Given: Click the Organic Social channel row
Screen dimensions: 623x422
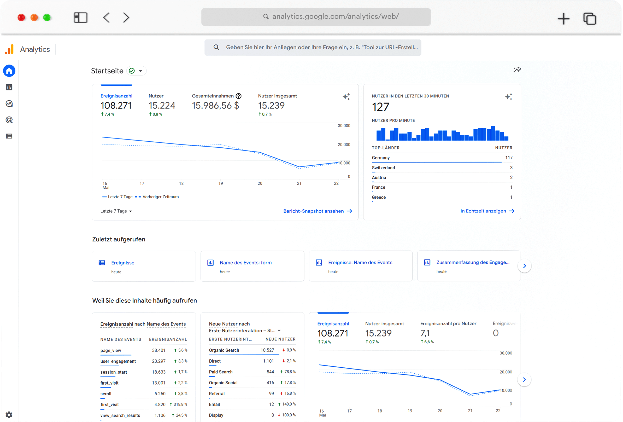Looking at the screenshot, I should coord(252,383).
